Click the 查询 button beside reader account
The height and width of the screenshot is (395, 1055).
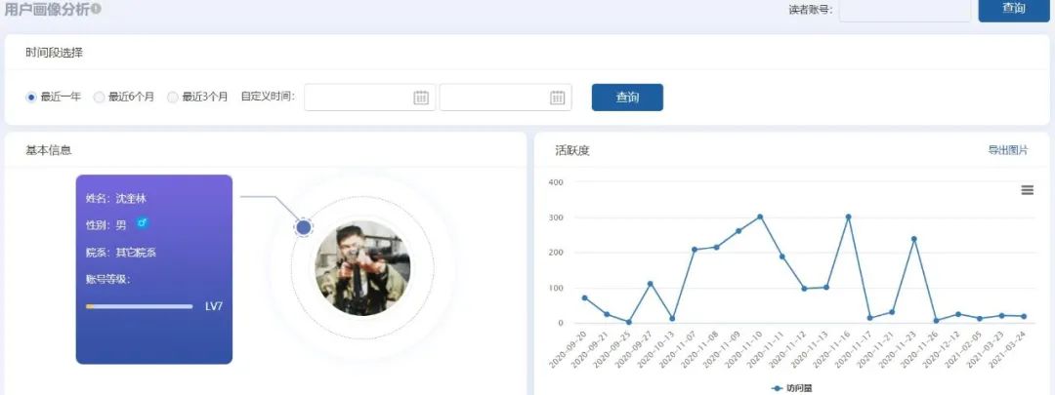tap(1013, 10)
